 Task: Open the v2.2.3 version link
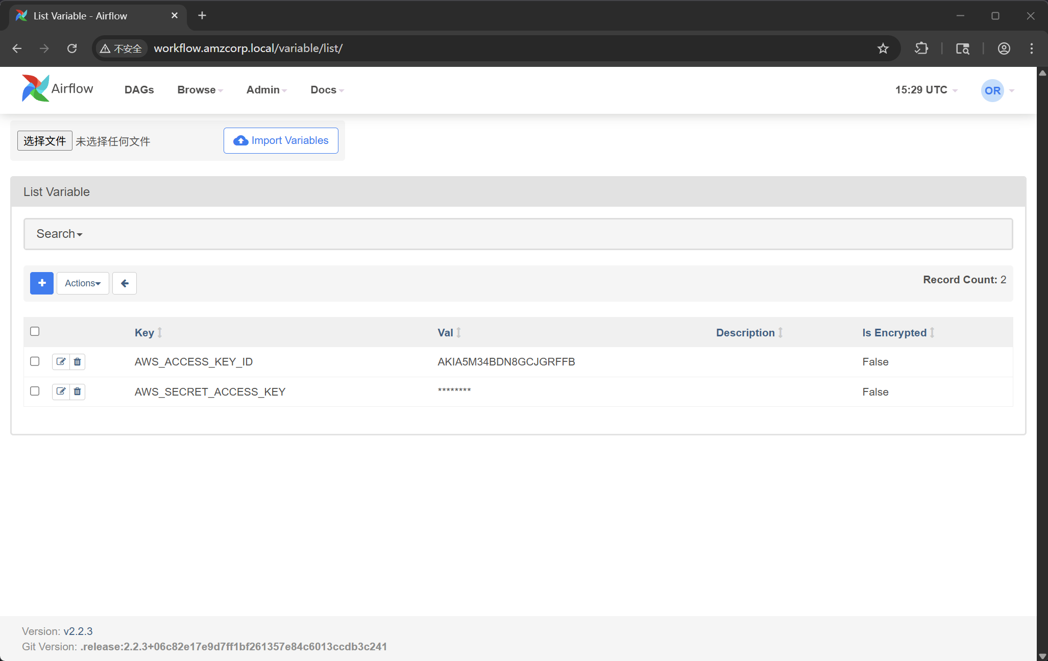[x=78, y=631]
